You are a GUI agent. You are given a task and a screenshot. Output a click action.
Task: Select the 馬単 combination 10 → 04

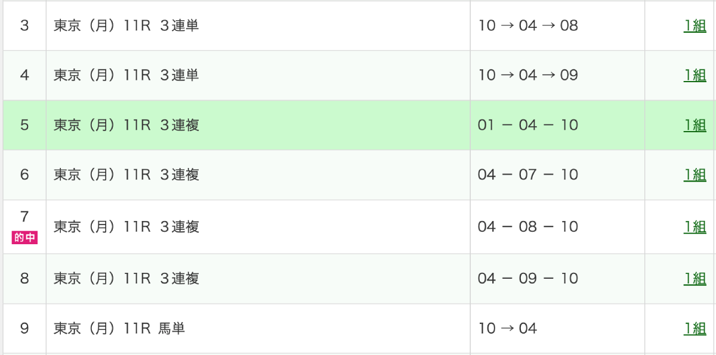click(x=507, y=328)
